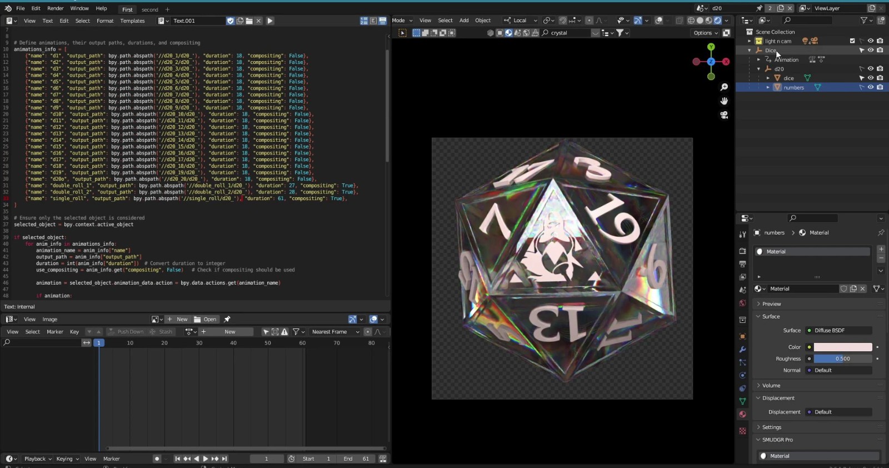Open the text editor Templates menu

point(132,21)
